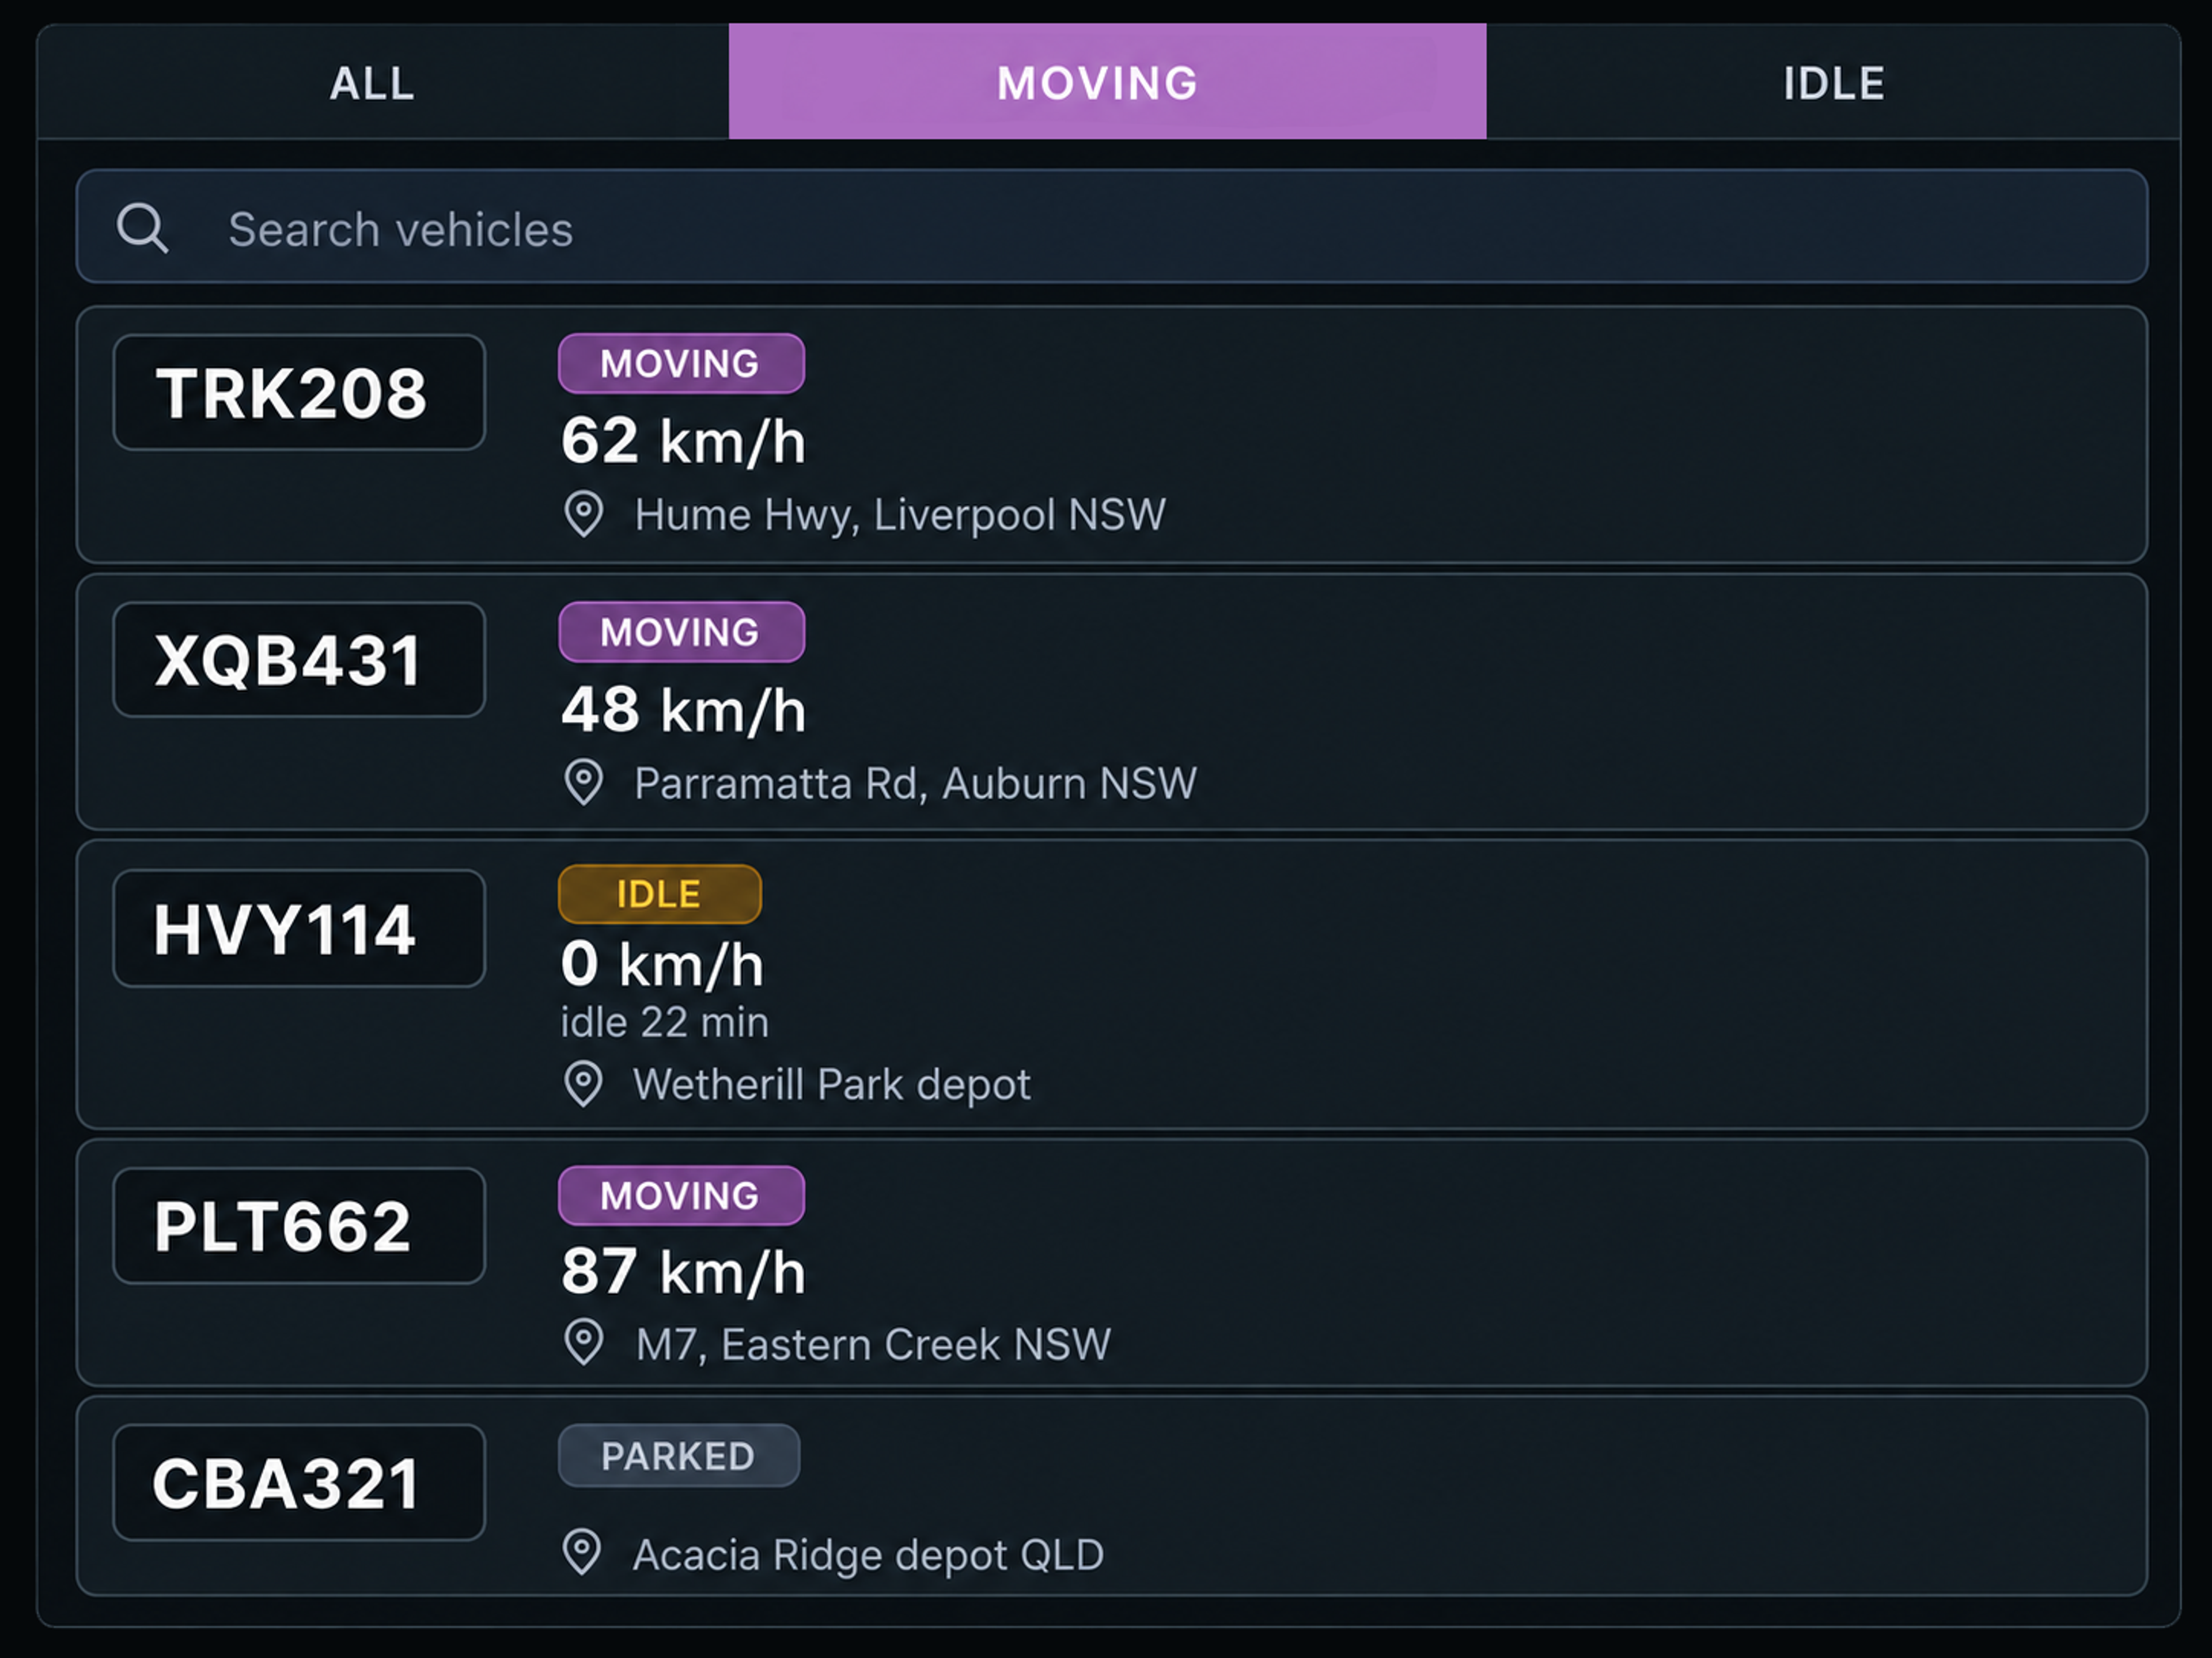The image size is (2212, 1658).
Task: Select the MOVING tab
Action: click(x=1107, y=82)
